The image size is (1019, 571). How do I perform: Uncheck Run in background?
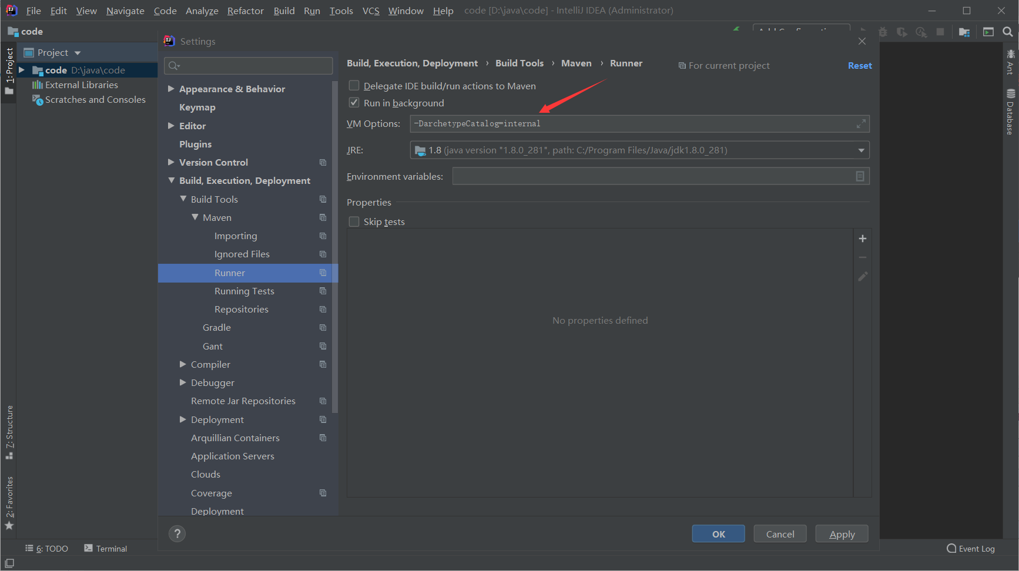click(354, 103)
